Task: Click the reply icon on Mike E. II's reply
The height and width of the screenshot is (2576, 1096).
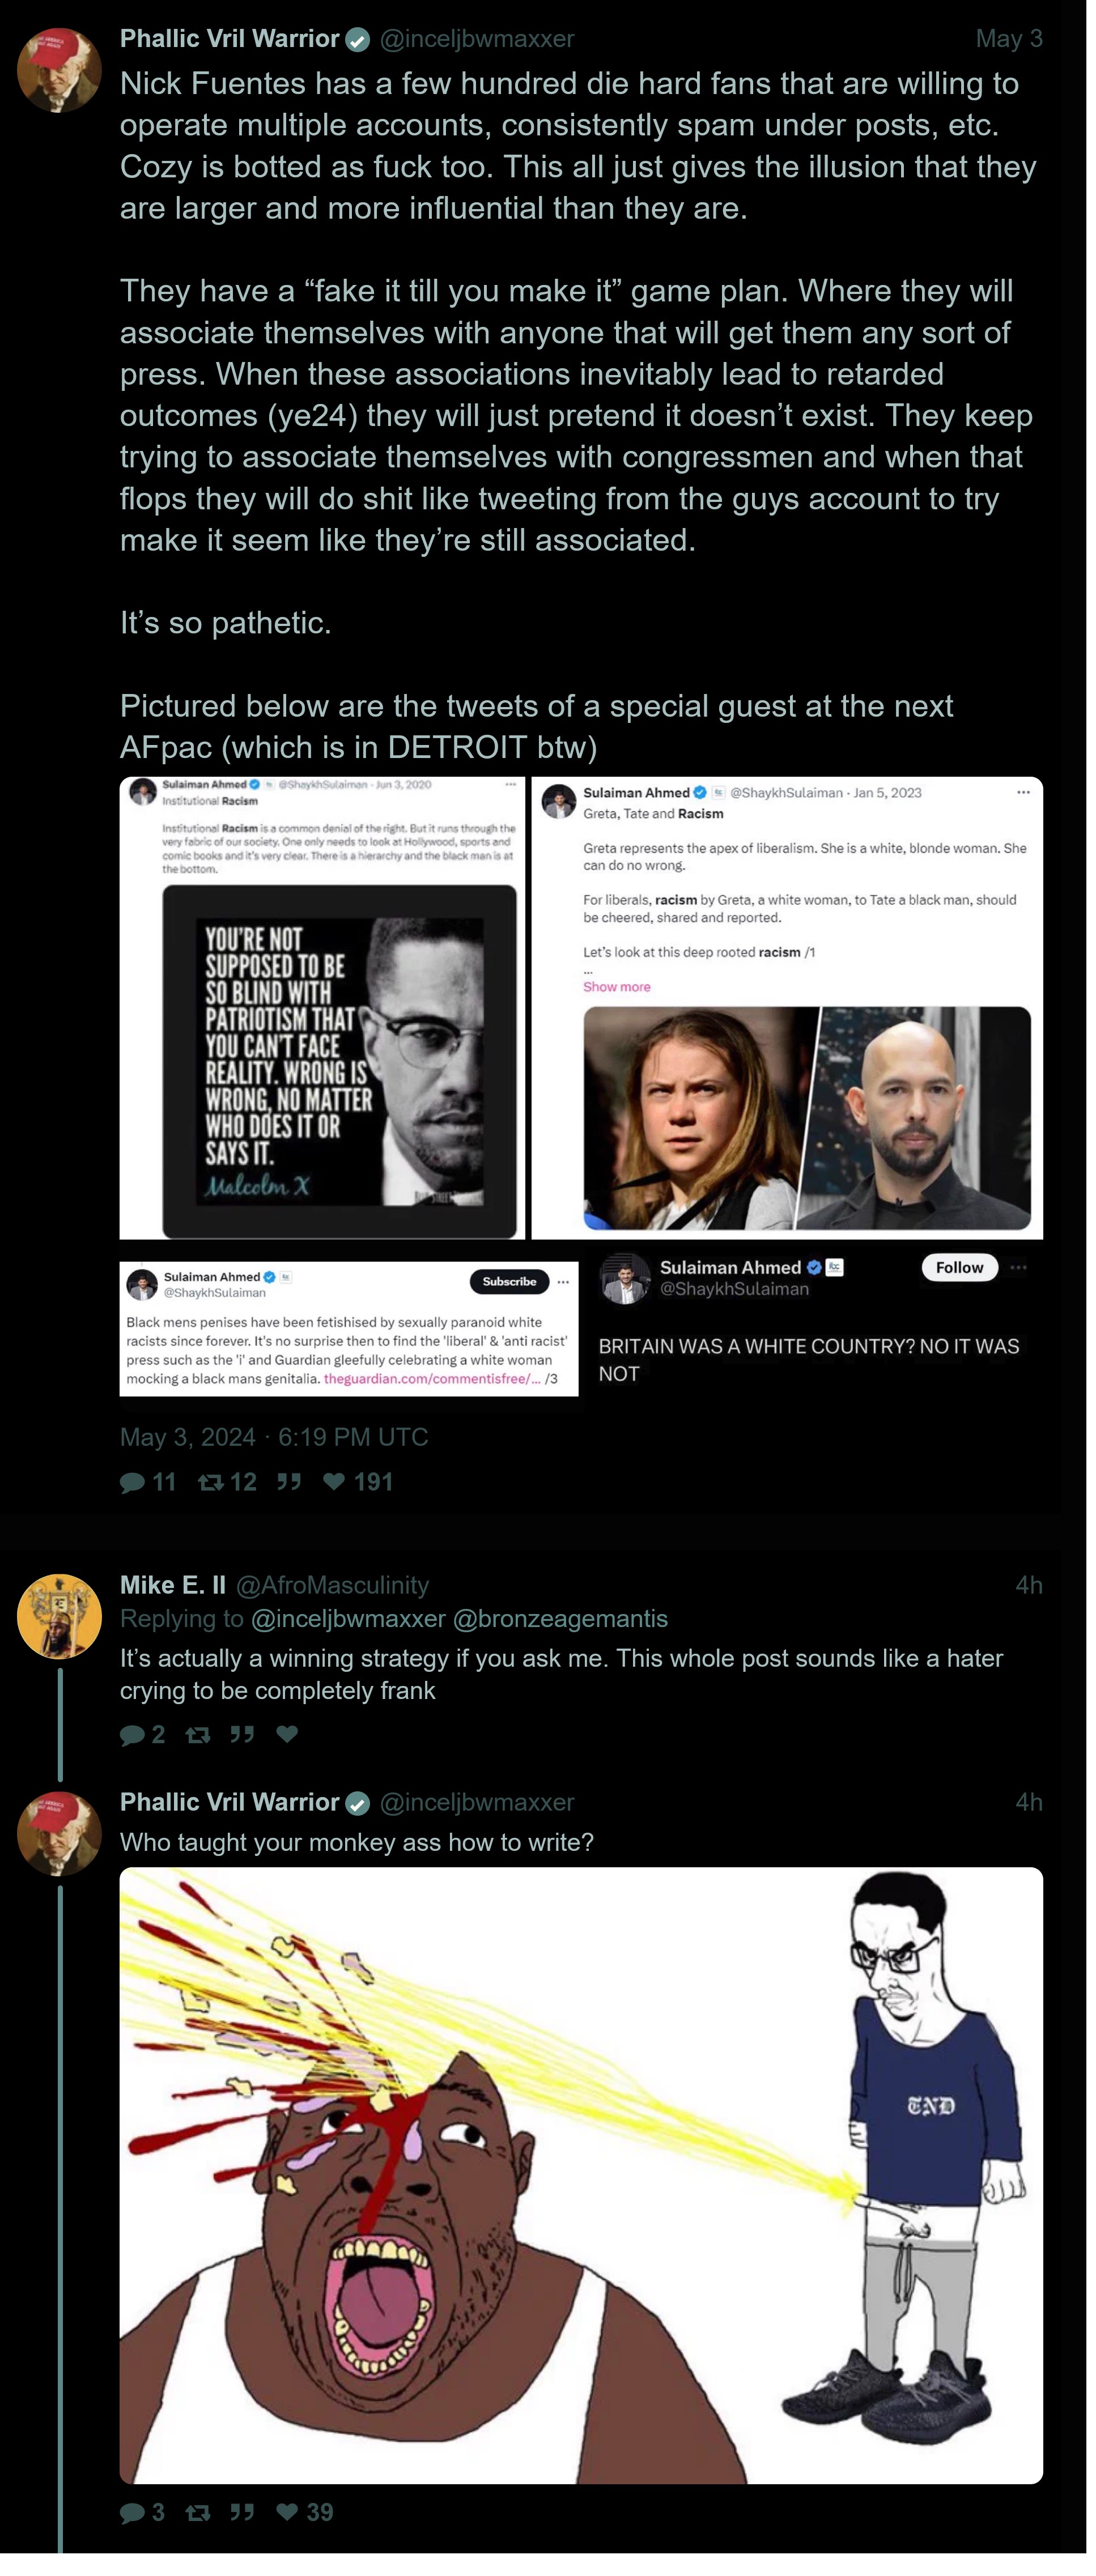Action: click(x=132, y=1735)
